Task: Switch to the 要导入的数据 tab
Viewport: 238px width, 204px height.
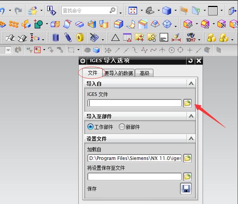Action: (118, 73)
